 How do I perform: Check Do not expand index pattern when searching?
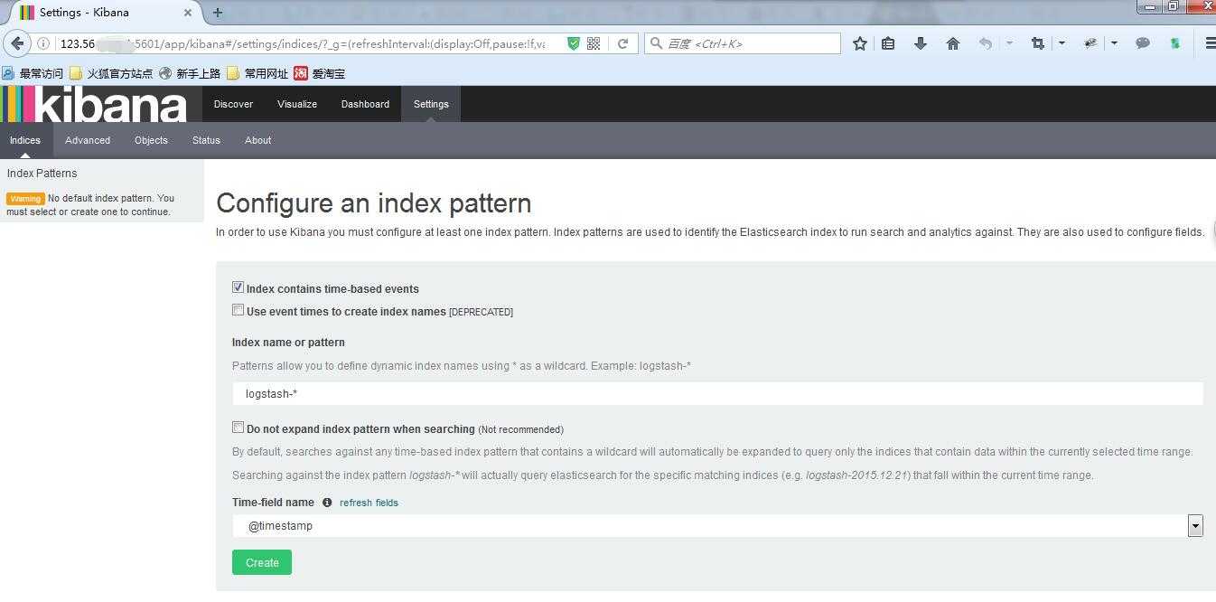click(238, 428)
